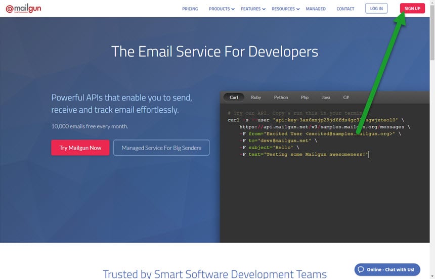Open the Managed page link

coord(316,9)
